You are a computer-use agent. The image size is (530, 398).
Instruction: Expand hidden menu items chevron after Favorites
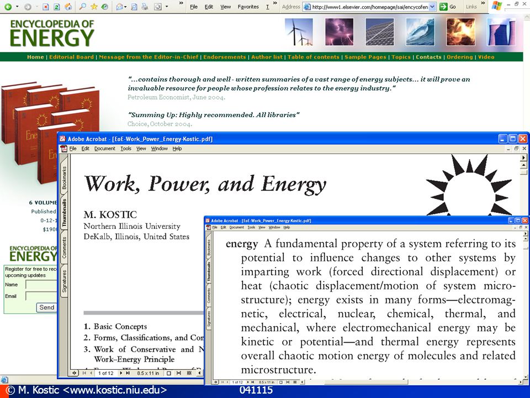point(275,3)
